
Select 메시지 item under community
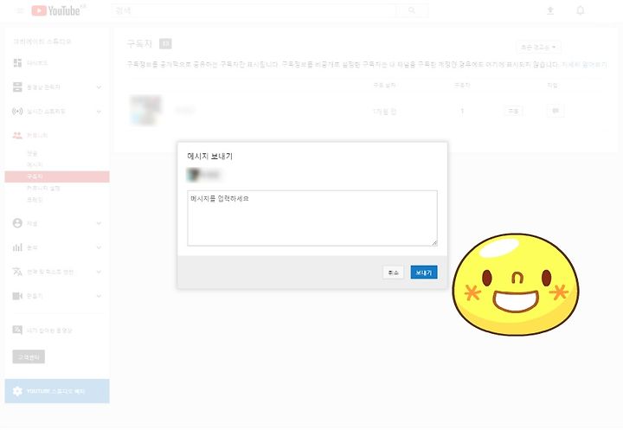pyautogui.click(x=35, y=164)
